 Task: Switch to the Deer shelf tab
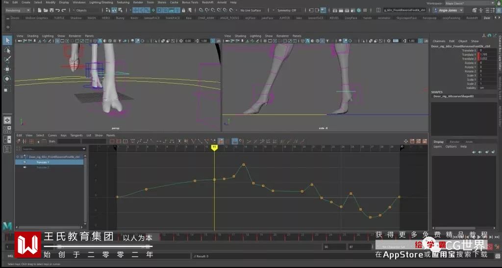click(486, 18)
